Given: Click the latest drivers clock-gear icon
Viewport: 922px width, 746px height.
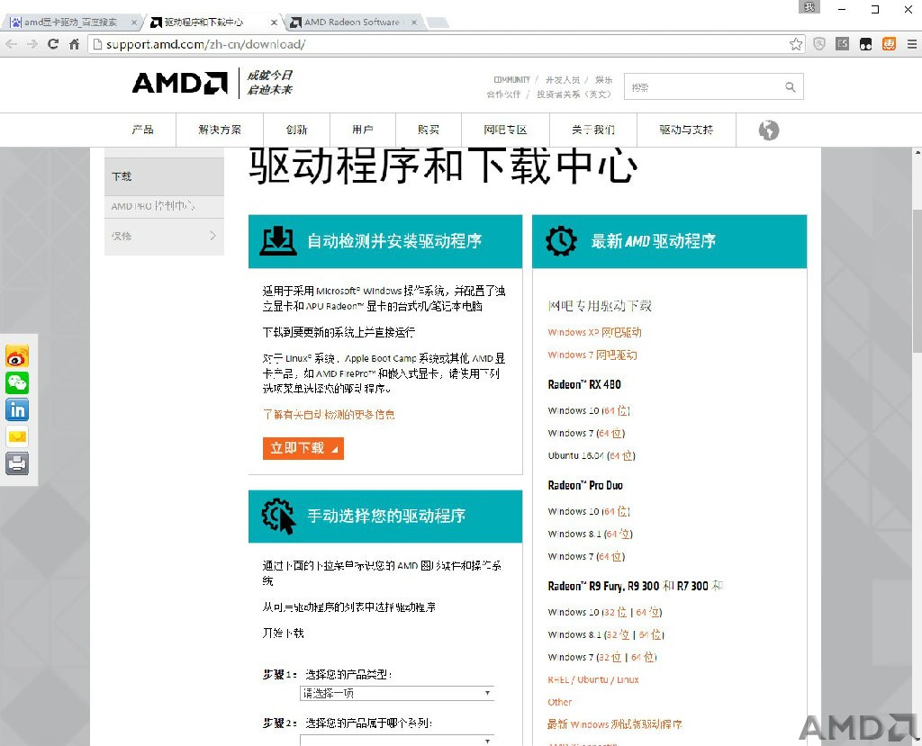Looking at the screenshot, I should pos(561,241).
